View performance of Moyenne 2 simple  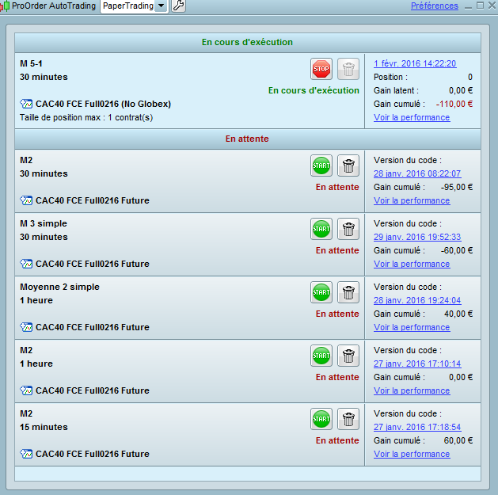(x=412, y=327)
